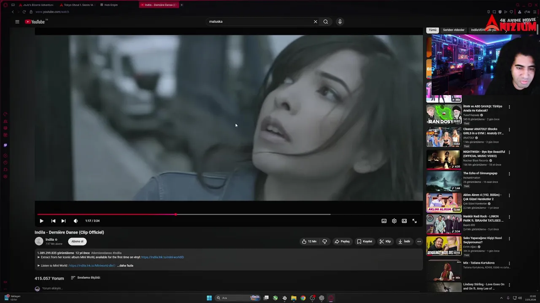
Task: Open Aklını Alırım 4 video thumbnail
Action: (x=444, y=203)
